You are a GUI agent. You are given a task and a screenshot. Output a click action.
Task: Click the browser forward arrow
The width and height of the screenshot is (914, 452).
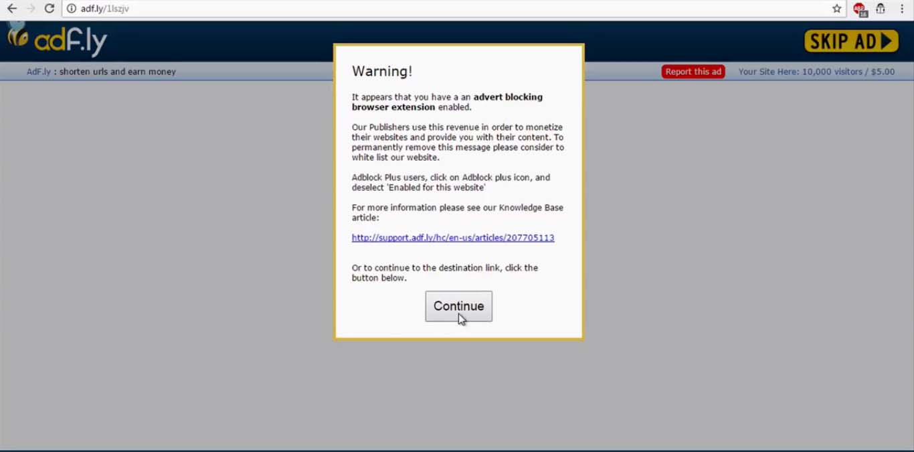tap(30, 9)
